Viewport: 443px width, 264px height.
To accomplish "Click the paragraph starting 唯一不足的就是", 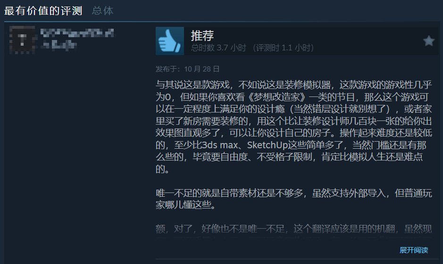I will (x=294, y=199).
